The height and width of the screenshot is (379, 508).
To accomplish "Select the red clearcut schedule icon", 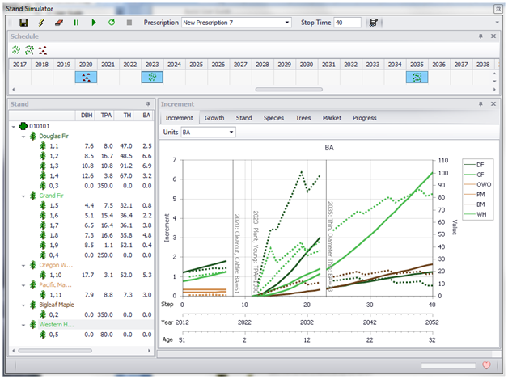I will (x=42, y=50).
